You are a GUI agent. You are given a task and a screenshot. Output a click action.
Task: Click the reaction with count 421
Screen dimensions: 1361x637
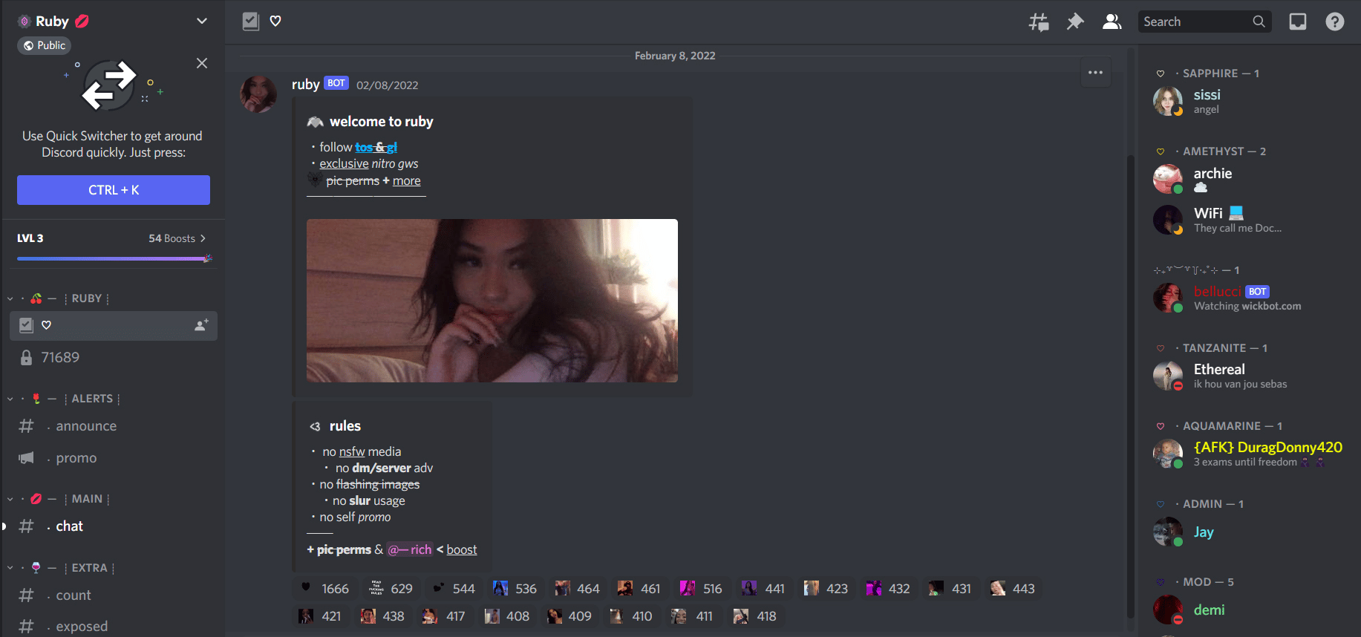click(x=321, y=616)
